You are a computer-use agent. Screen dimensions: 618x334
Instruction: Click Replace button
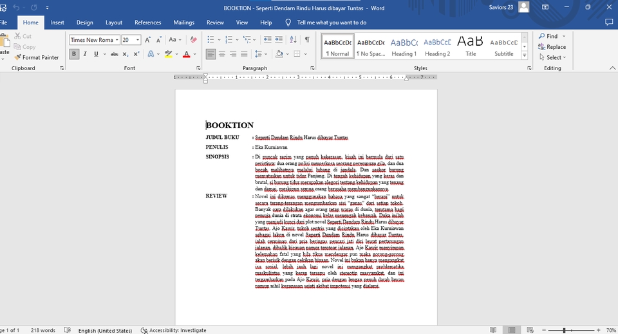click(552, 47)
